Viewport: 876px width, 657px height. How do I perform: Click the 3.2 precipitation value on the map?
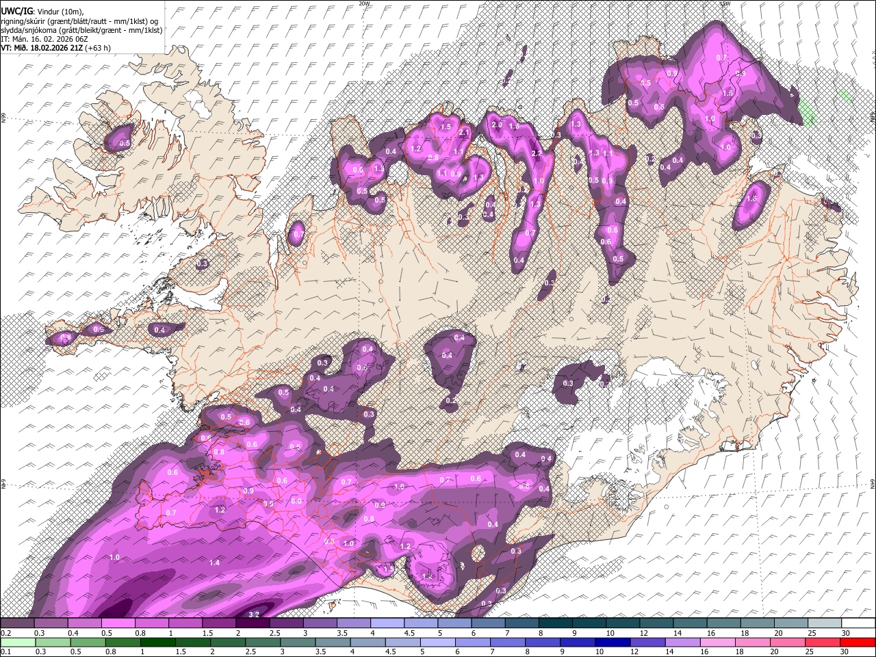[x=254, y=615]
